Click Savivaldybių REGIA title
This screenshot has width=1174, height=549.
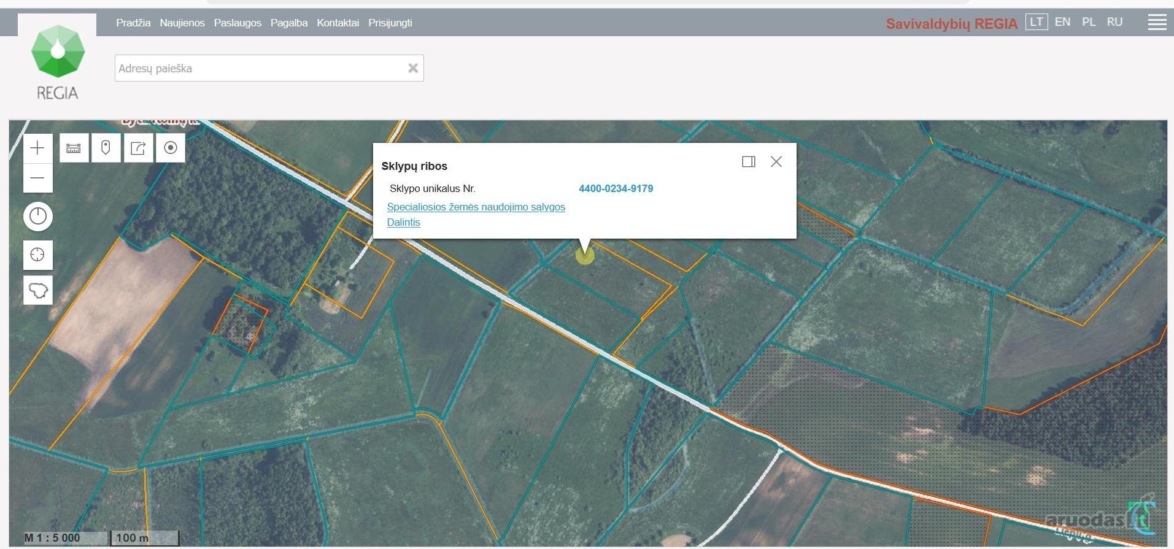pyautogui.click(x=952, y=24)
